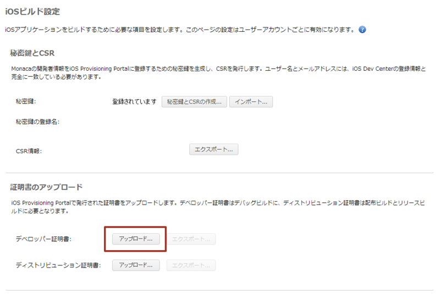Click the ディストリビューション証明書: label

58,265
